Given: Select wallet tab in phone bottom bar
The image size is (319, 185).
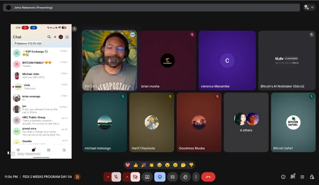Looking at the screenshot, I should 64,150.
